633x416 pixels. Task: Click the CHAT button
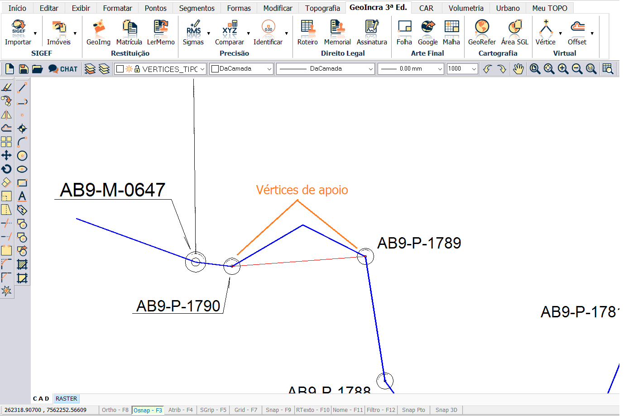pos(63,69)
